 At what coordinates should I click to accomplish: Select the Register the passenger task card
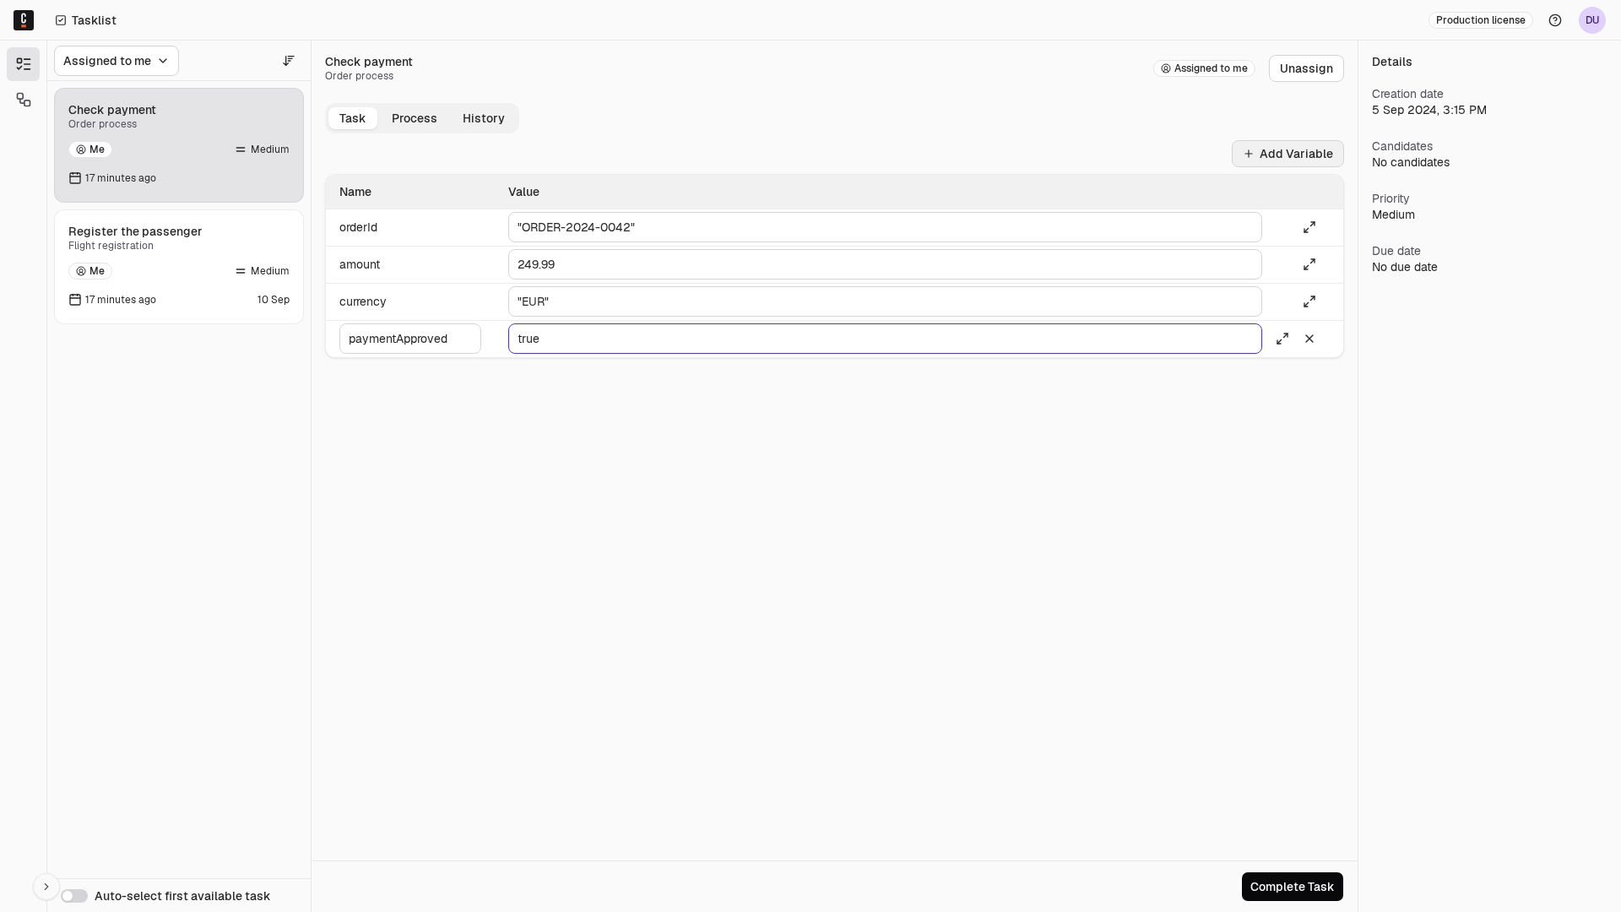coord(179,267)
